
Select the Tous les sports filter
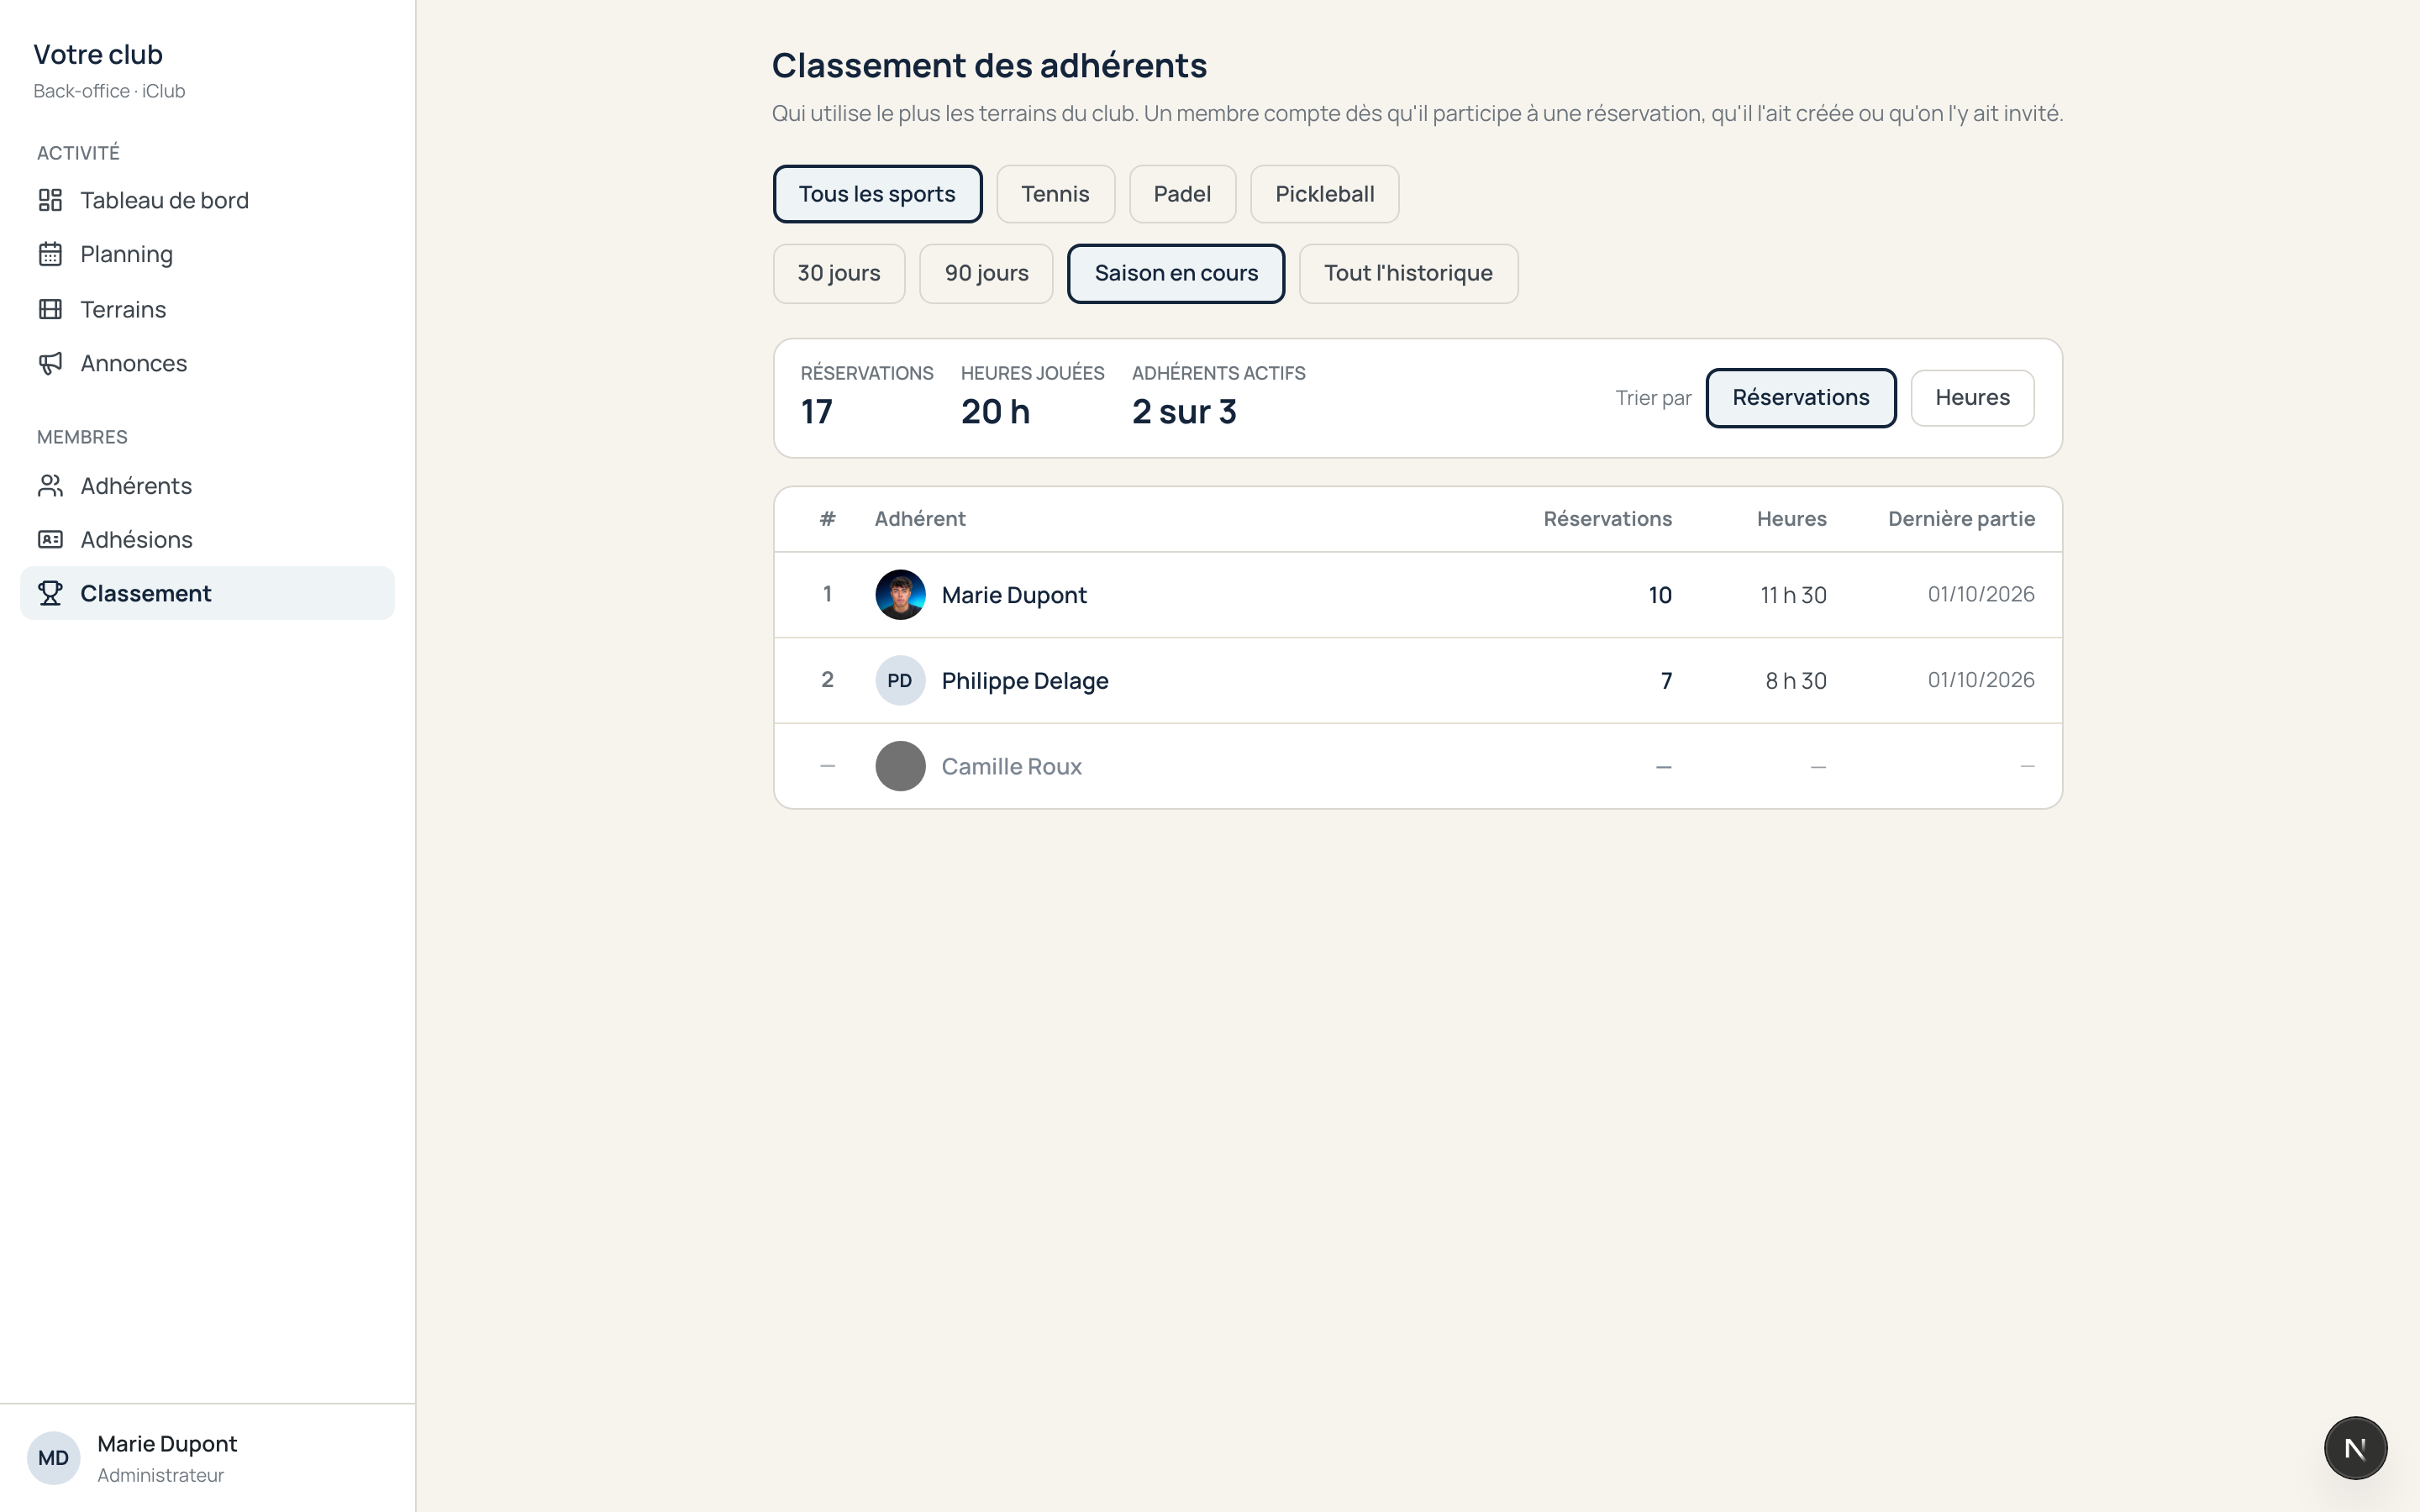pyautogui.click(x=877, y=194)
